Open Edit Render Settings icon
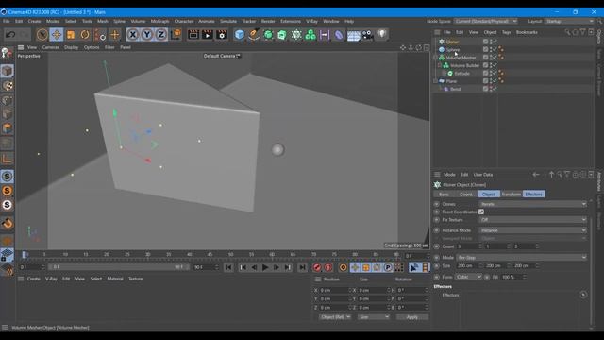Screen dimensions: 604x340 point(222,35)
